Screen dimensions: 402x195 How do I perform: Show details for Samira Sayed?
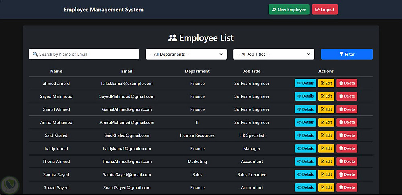[x=306, y=174]
